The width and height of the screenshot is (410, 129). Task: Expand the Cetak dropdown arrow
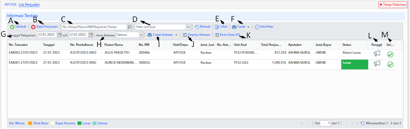pos(248,27)
